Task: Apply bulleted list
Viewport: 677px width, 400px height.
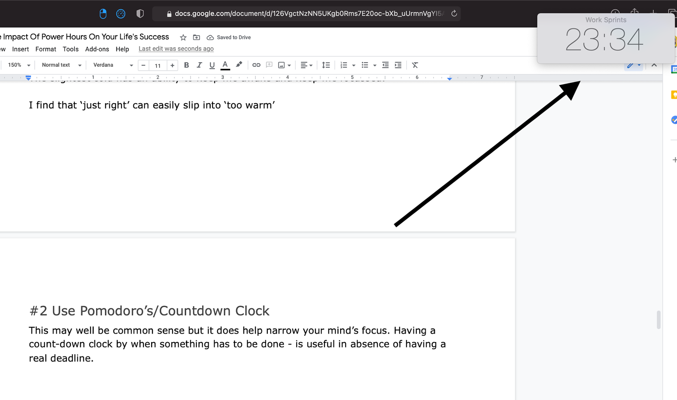Action: pyautogui.click(x=365, y=65)
